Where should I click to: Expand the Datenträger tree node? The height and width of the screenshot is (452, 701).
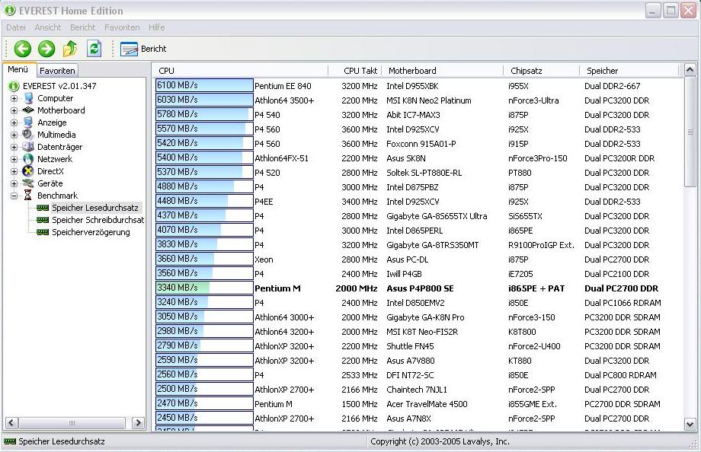pos(14,147)
